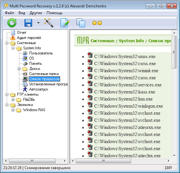Select Аудит паролей in the tree

click(x=29, y=38)
